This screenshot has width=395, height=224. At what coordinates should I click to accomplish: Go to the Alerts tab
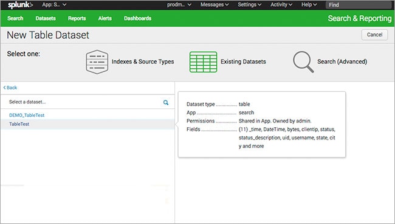point(105,18)
